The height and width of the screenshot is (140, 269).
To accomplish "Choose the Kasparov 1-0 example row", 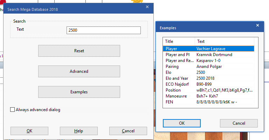I will [208, 61].
